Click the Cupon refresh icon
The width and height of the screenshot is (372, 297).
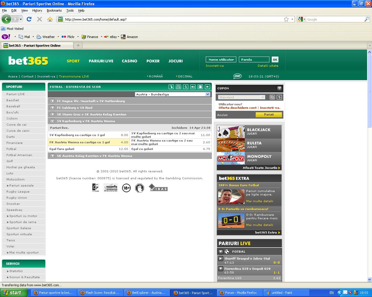[x=279, y=97]
